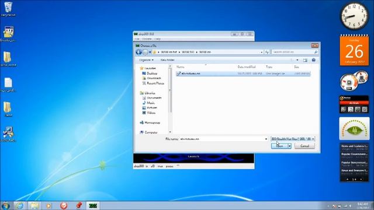Click the green leaf gauge gadget
Screen dimensions: 374x210
(x=354, y=128)
